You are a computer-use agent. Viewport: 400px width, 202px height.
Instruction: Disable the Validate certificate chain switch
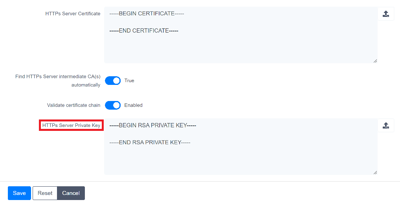coord(113,105)
